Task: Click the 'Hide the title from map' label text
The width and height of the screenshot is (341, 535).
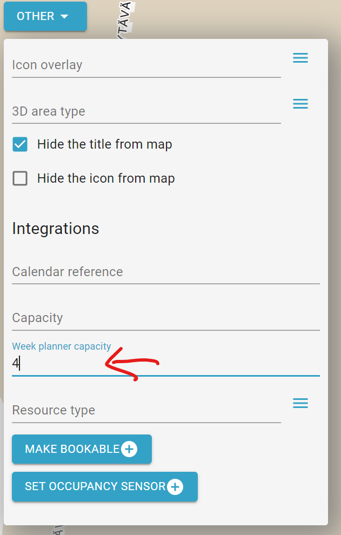Action: click(104, 144)
